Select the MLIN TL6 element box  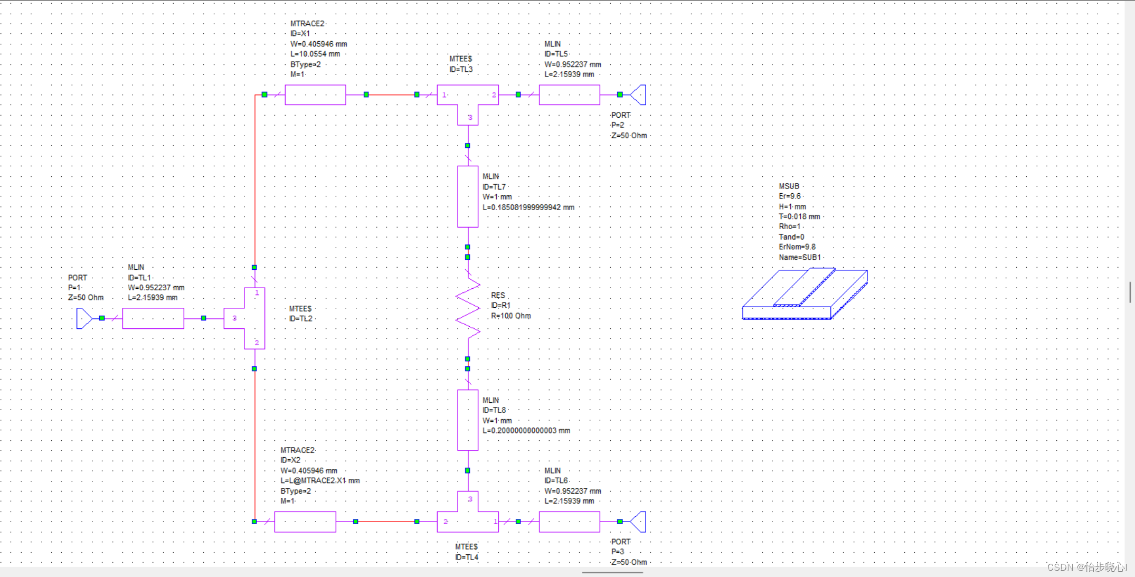(570, 522)
